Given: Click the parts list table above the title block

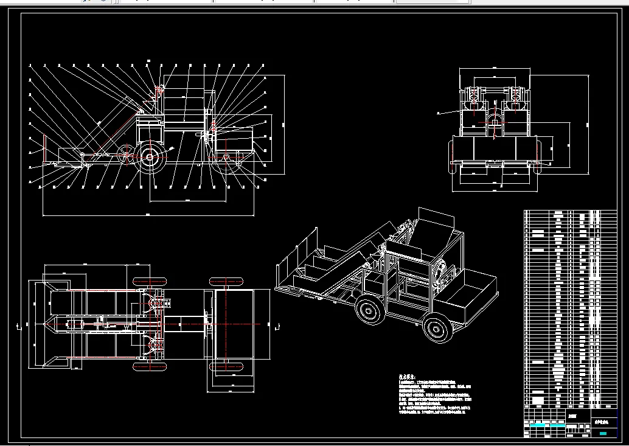Looking at the screenshot, I should (x=570, y=309).
